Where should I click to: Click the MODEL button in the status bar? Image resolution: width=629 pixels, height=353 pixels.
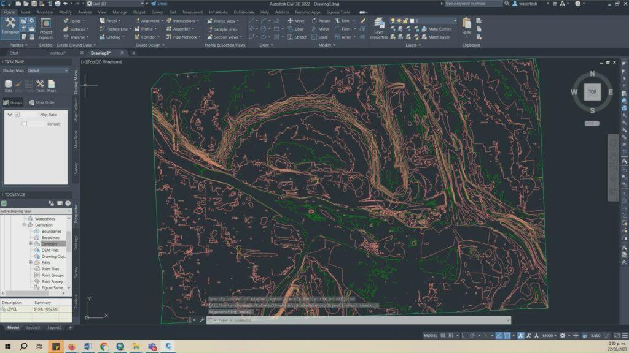(430, 335)
